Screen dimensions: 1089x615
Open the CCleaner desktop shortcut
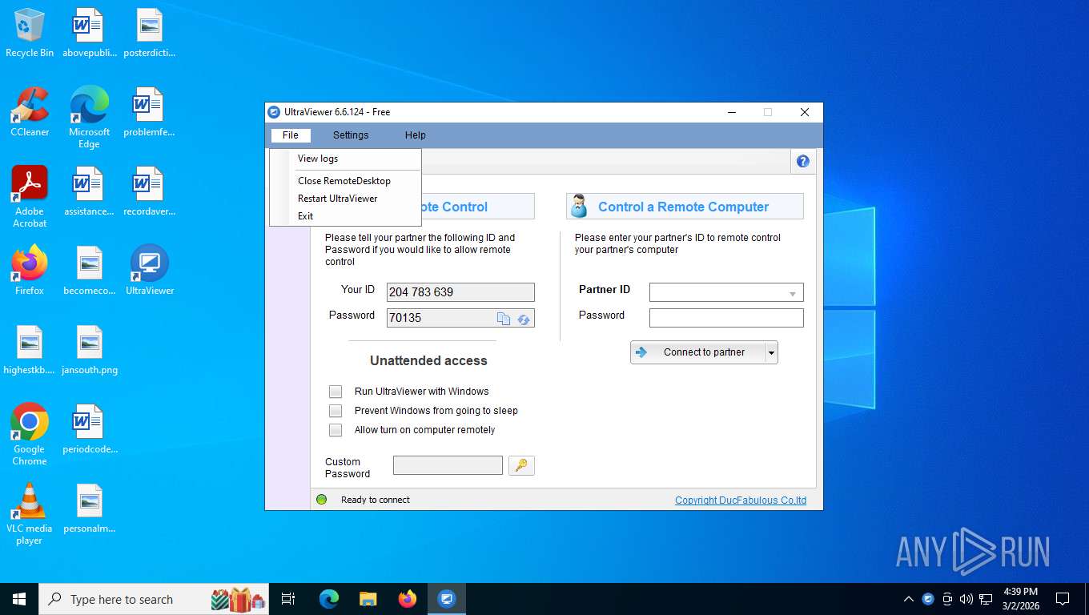point(30,111)
